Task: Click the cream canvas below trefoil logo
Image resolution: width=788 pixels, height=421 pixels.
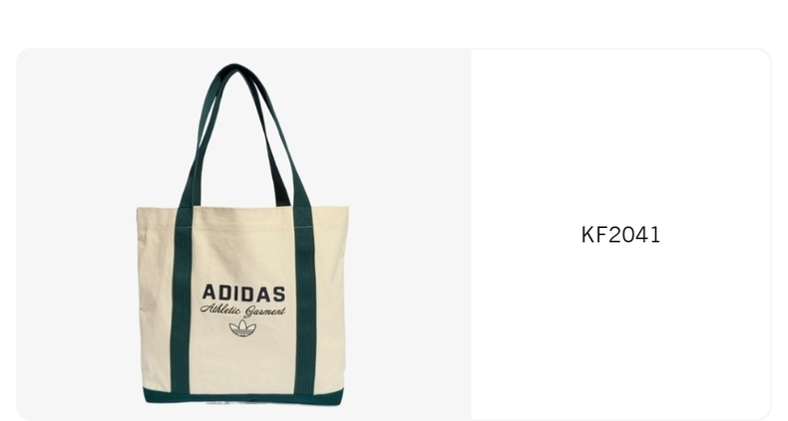Action: (x=243, y=363)
